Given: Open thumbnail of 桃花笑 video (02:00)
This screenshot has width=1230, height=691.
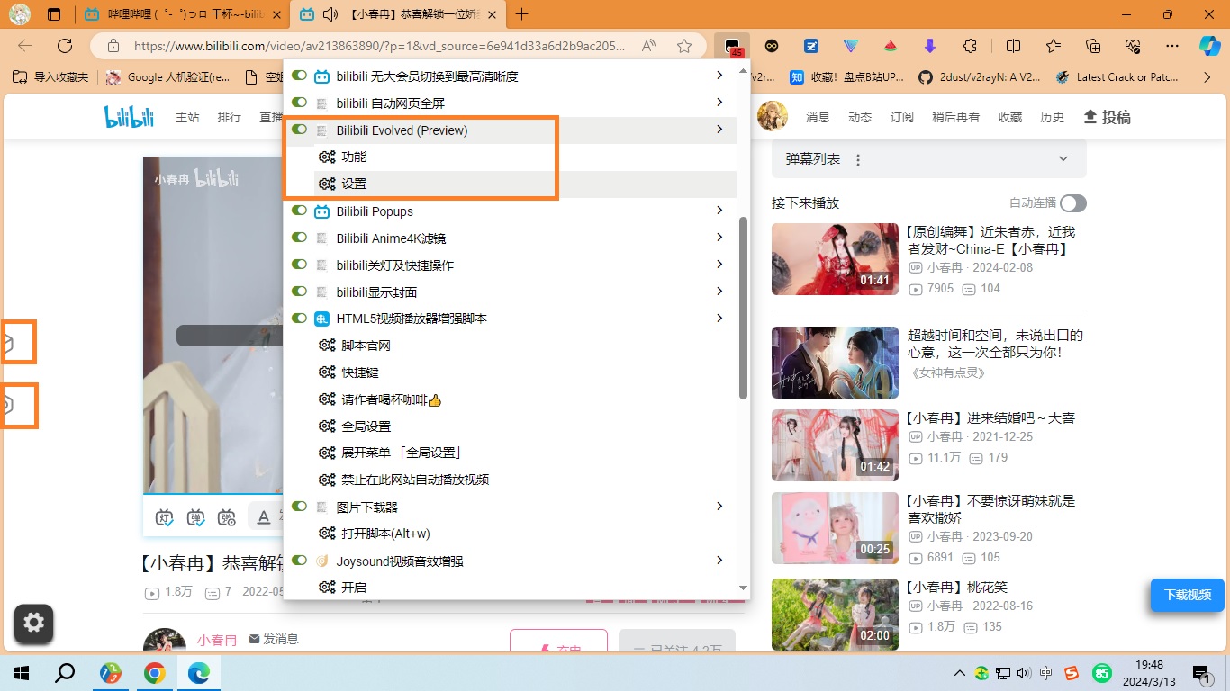Looking at the screenshot, I should (835, 615).
